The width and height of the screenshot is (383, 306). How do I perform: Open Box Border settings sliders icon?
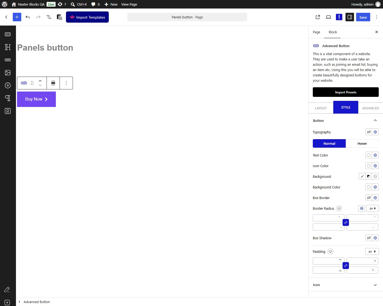coord(369,198)
